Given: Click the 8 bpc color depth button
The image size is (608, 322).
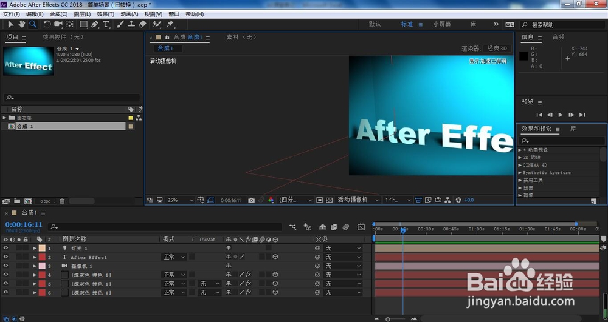Looking at the screenshot, I should pos(45,201).
